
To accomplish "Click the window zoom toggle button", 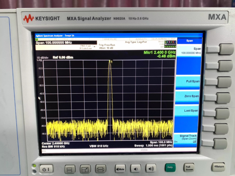I will (85, 169).
